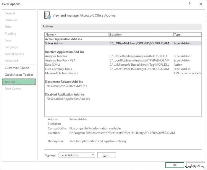This screenshot has height=170, width=207.
Task: Open the Manage Excel Add-ins dropdown
Action: pos(77,155)
